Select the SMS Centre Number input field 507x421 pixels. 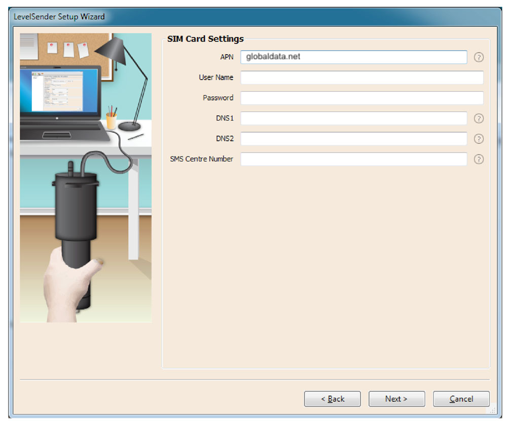click(354, 159)
